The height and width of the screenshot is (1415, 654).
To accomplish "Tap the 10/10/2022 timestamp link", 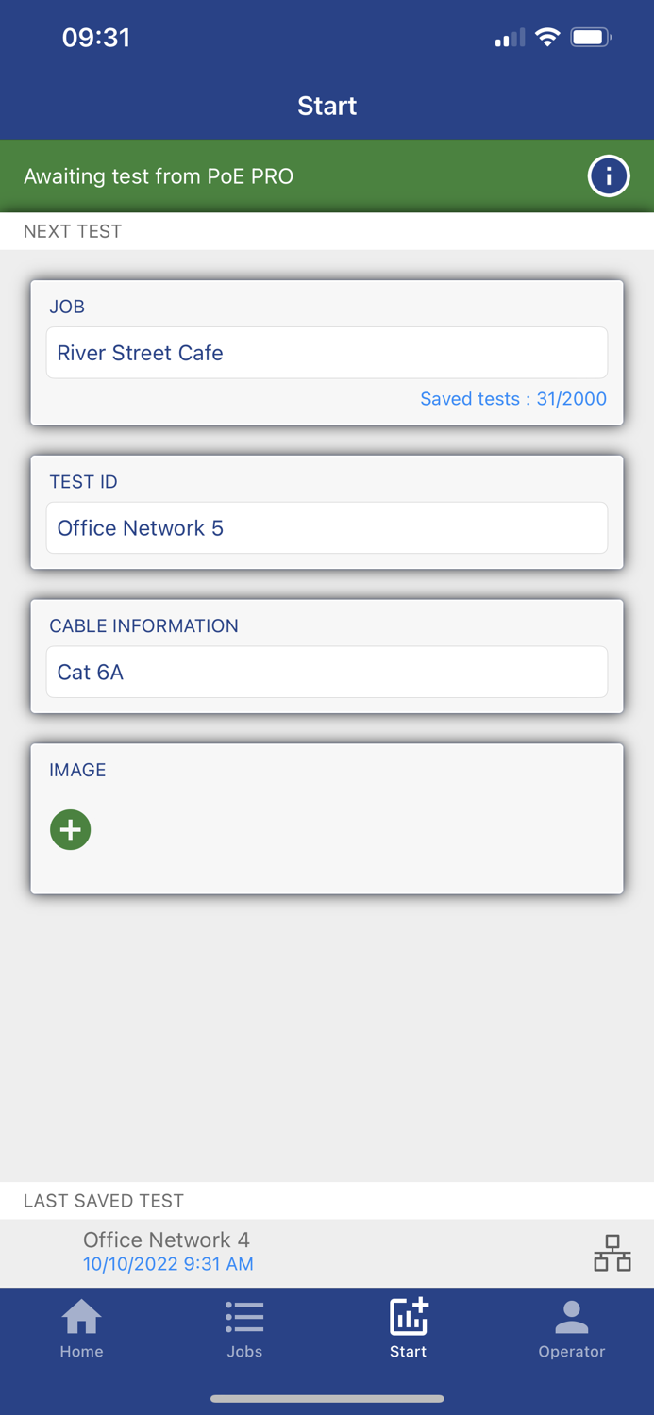I will point(167,1263).
